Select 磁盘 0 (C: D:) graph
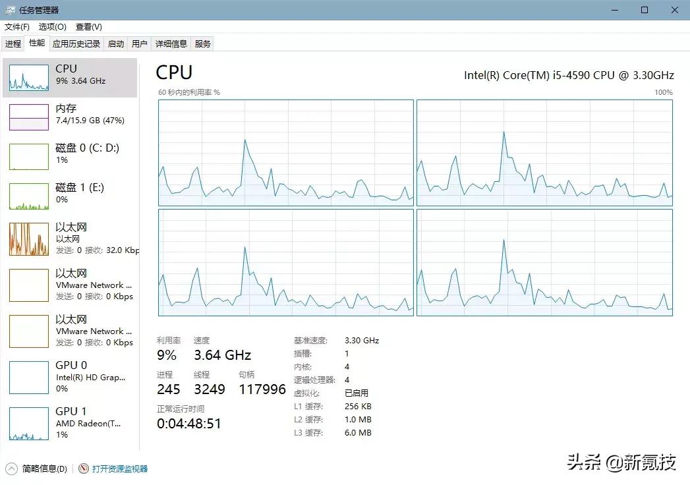Image resolution: width=690 pixels, height=485 pixels. (29, 157)
